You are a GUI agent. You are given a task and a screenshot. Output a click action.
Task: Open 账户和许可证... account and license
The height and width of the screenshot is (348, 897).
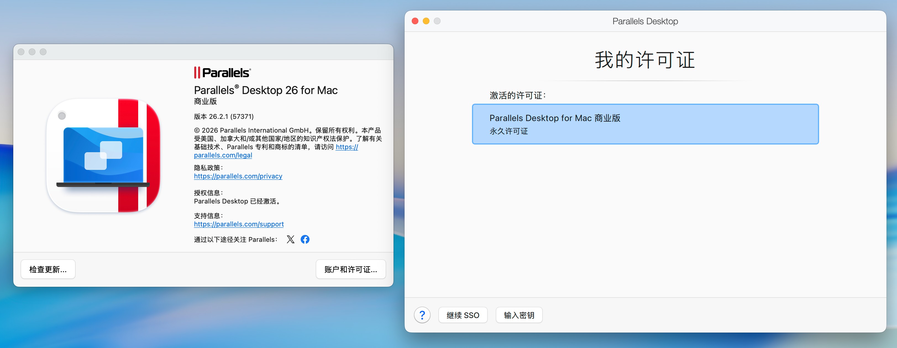click(x=351, y=269)
